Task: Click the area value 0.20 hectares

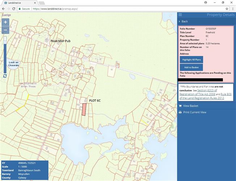Action: tap(213, 43)
